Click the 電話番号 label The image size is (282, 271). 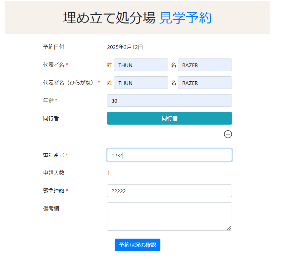pos(54,155)
